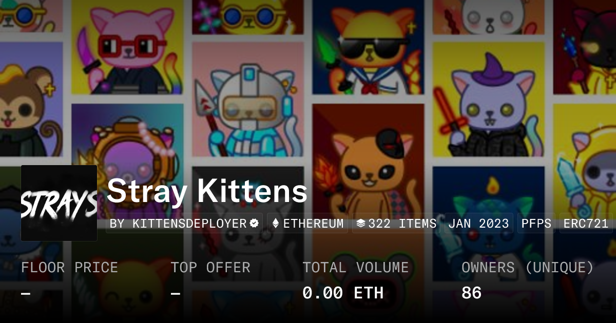616x323 pixels.
Task: Click the FLOOR PRICE stat
Action: 70,280
